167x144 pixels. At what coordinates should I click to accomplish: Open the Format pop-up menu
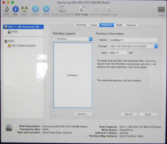[x=133, y=46]
